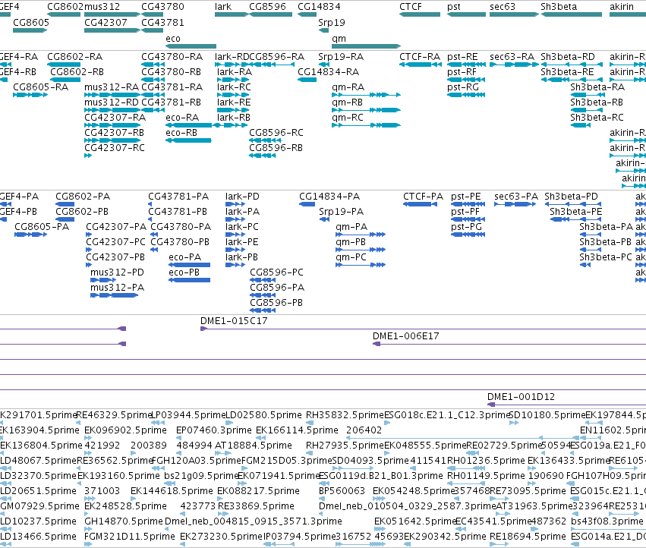The height and width of the screenshot is (548, 646).
Task: Select the sec63 gene feature
Action: coord(514,14)
